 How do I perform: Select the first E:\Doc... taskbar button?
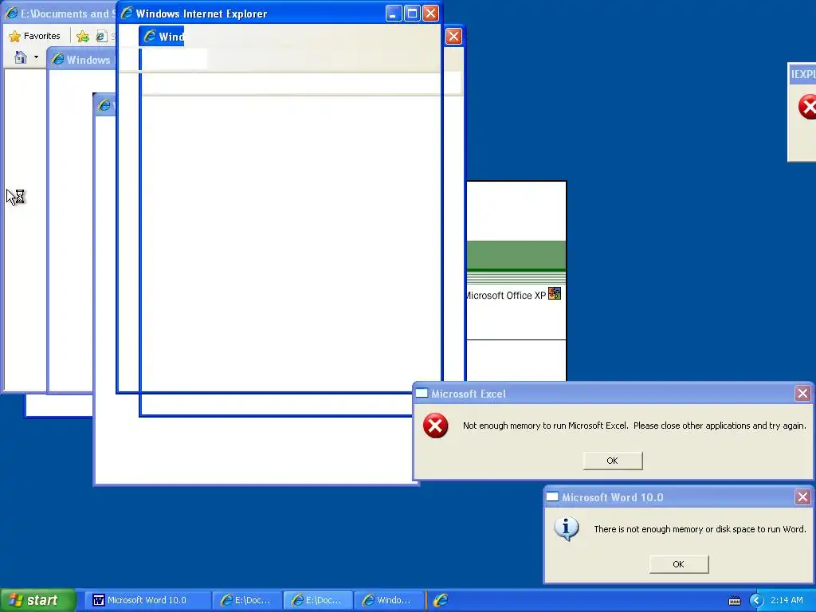pos(248,600)
